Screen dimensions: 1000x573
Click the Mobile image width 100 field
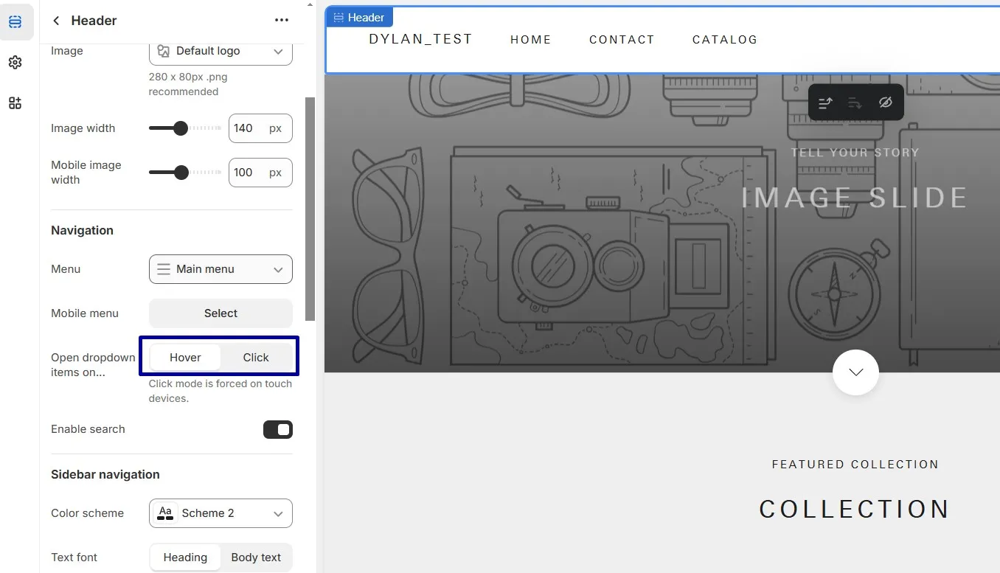[260, 173]
